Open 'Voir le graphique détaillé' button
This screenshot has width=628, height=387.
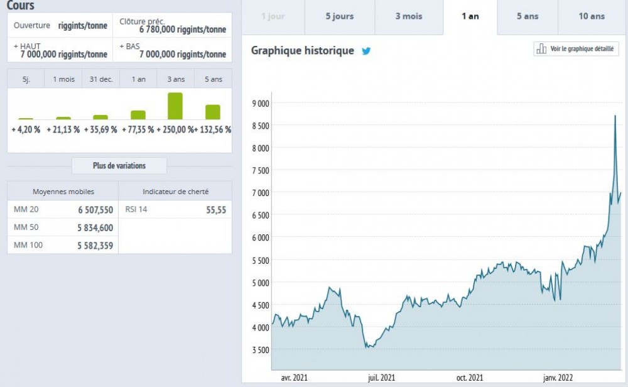(577, 49)
